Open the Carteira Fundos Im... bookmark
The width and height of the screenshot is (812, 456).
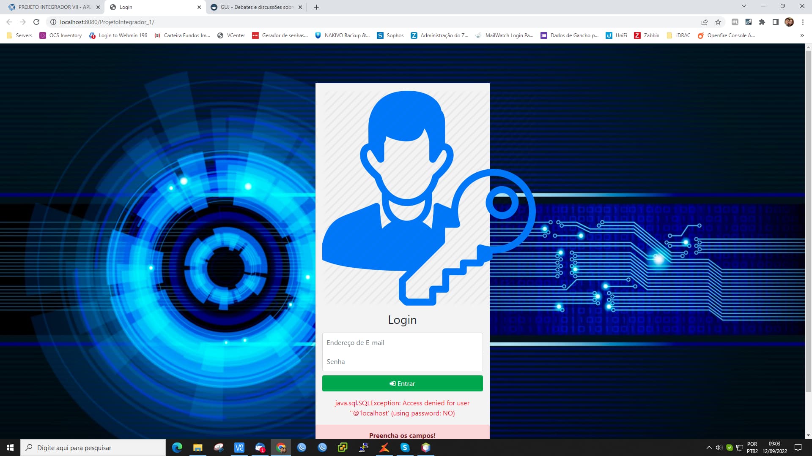click(182, 35)
